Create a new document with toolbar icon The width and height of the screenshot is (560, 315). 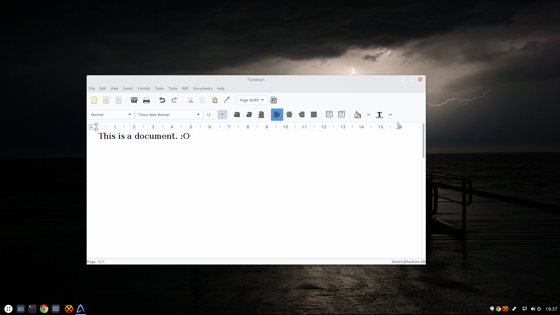pyautogui.click(x=94, y=100)
